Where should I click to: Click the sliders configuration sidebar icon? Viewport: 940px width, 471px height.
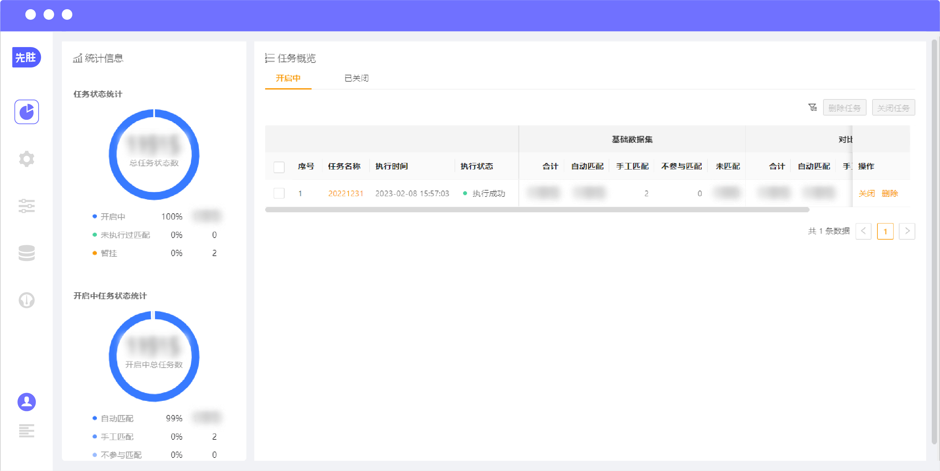click(x=27, y=206)
